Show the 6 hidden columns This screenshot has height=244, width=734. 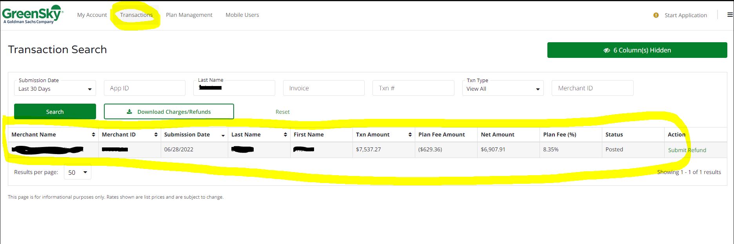tap(637, 50)
